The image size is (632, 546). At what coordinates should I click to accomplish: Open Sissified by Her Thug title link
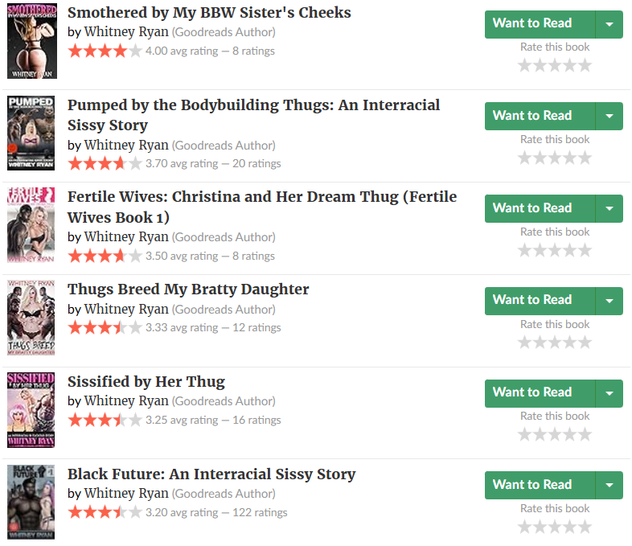146,382
